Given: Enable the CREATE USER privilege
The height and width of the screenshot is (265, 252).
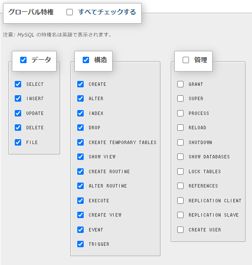Looking at the screenshot, I should coord(180,229).
